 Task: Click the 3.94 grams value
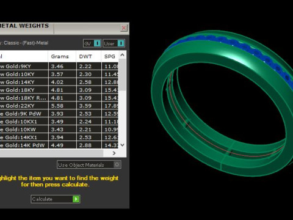[57, 137]
